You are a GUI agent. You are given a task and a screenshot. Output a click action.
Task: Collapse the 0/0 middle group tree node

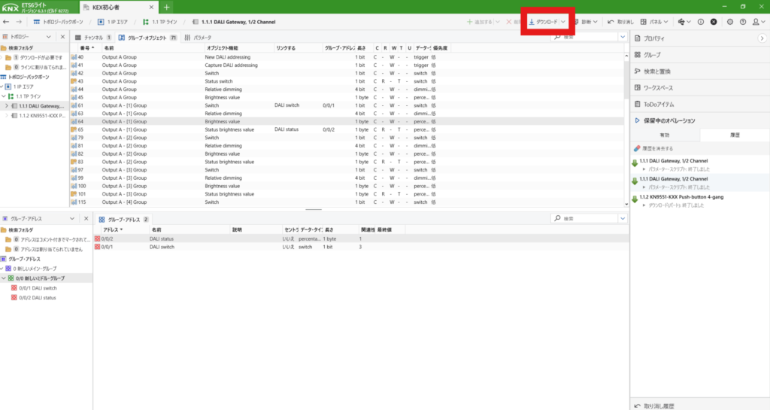pyautogui.click(x=4, y=278)
